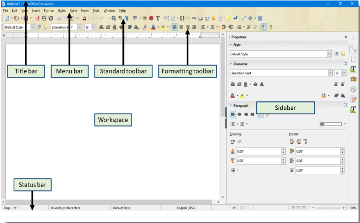
Task: Open the Liberation Serif font dropdown in the sidebar
Action: (330, 73)
